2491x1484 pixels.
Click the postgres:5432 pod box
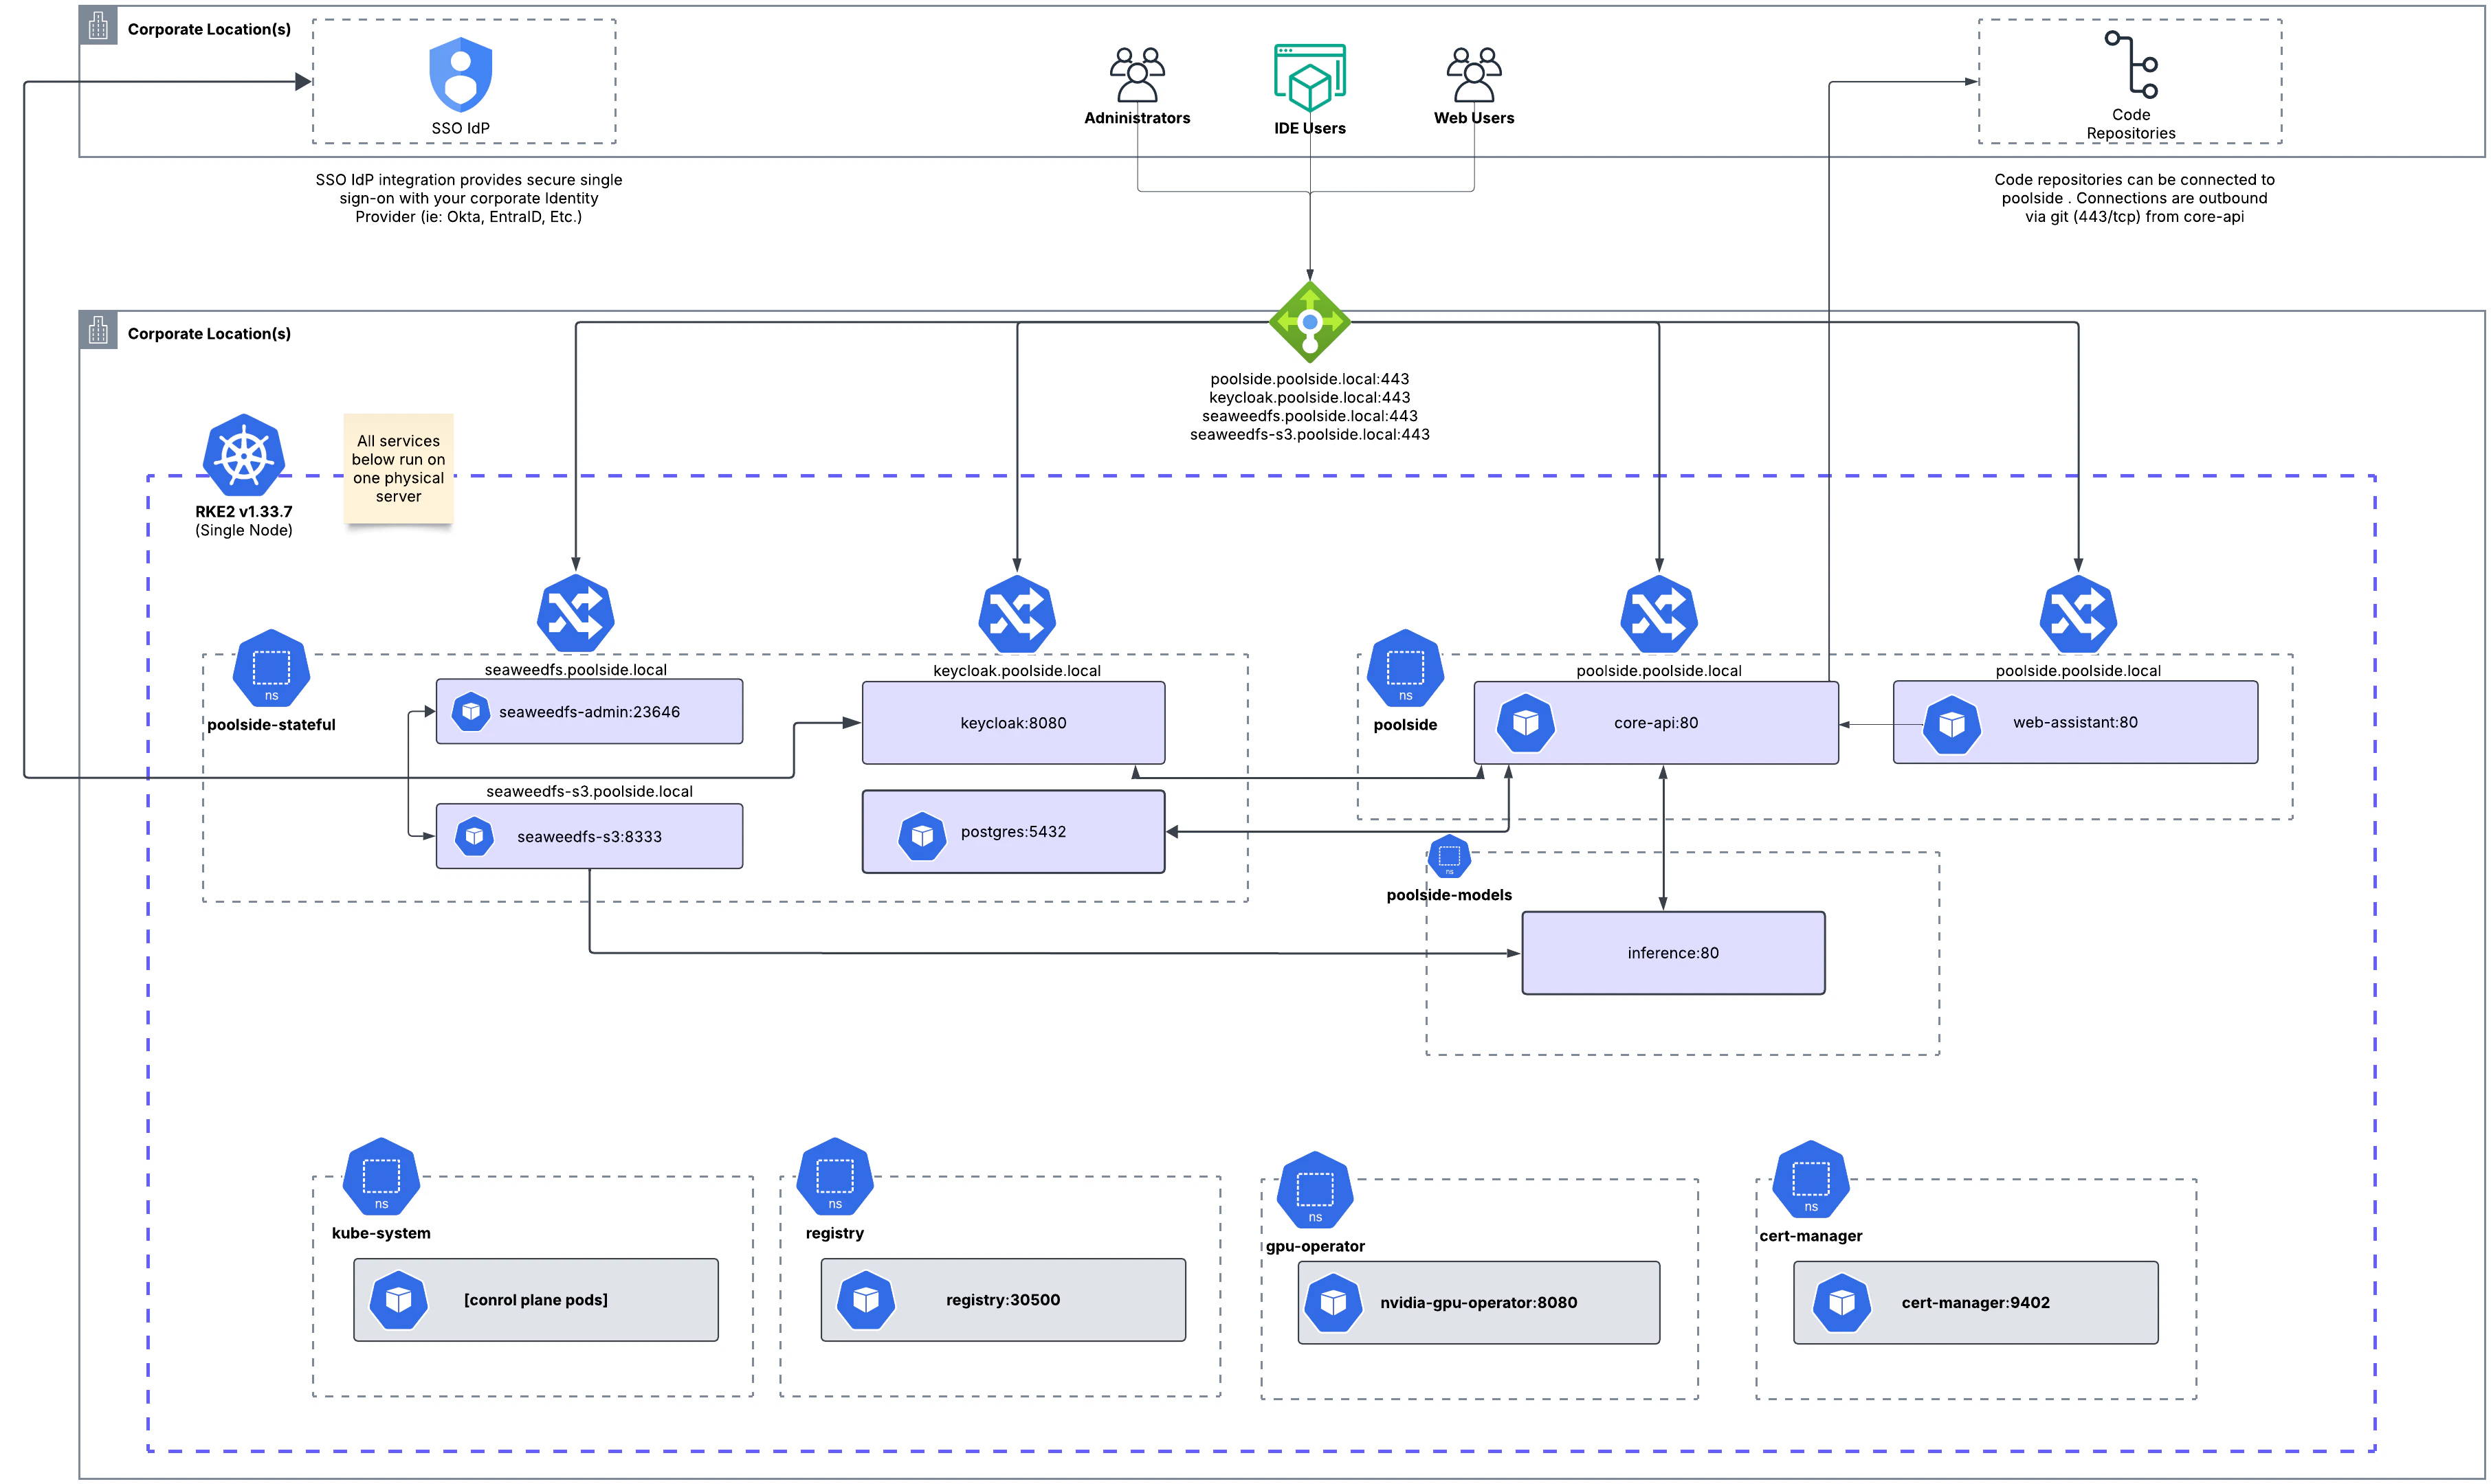click(x=1012, y=832)
